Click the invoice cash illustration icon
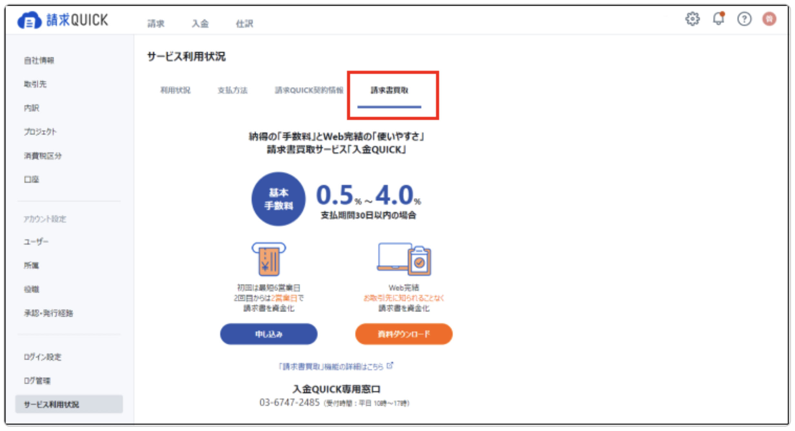 269,259
